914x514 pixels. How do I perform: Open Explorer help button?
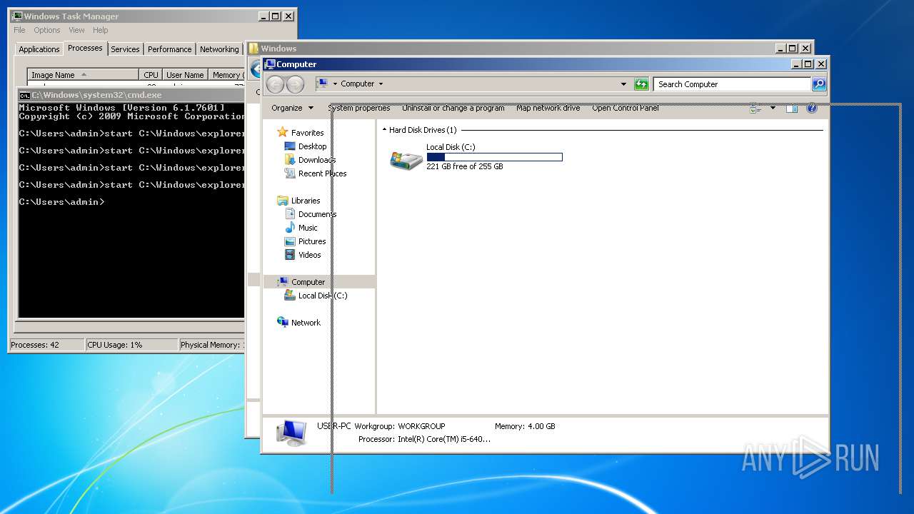pos(812,108)
